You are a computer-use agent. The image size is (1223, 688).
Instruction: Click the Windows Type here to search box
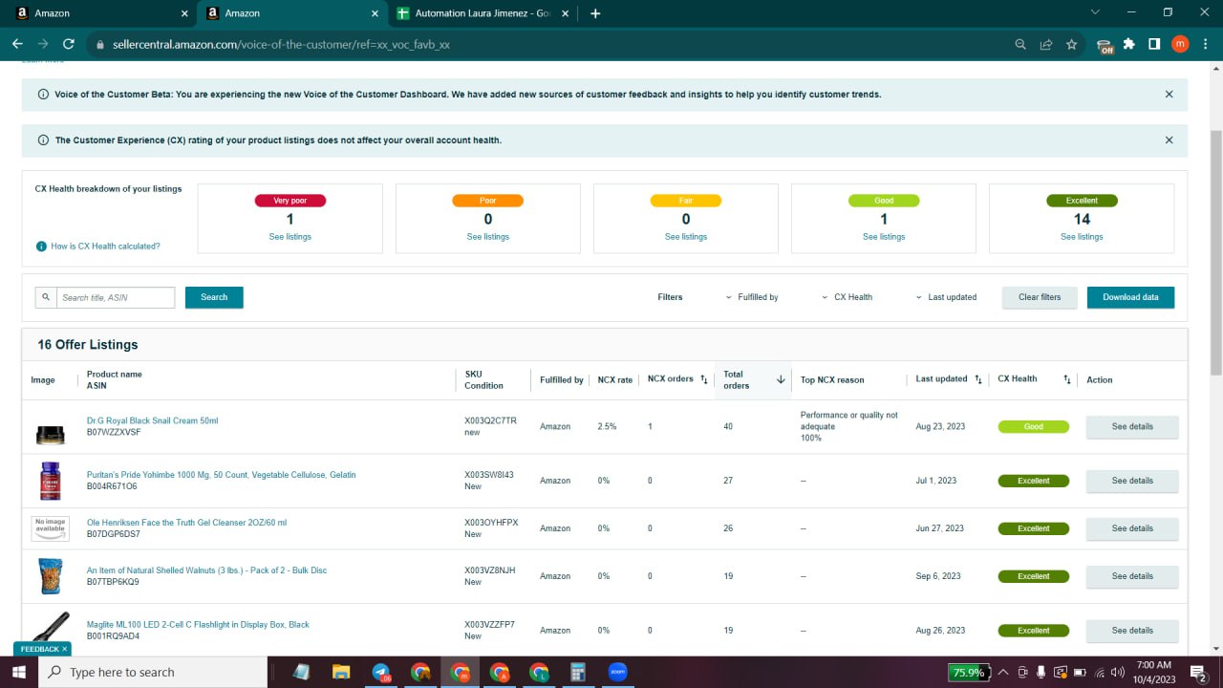click(x=154, y=672)
